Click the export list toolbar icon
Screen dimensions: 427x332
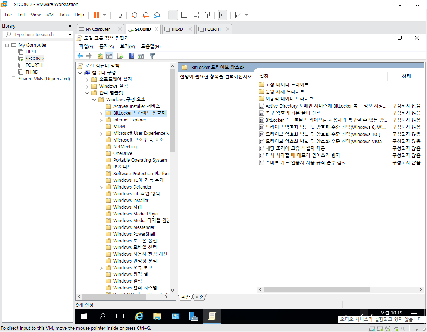120,56
